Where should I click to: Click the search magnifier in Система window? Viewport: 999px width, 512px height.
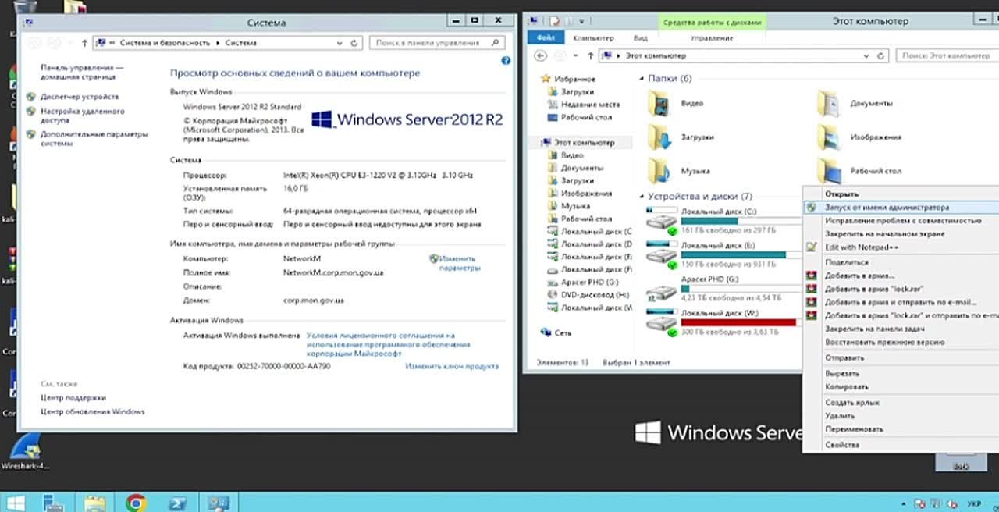(495, 43)
